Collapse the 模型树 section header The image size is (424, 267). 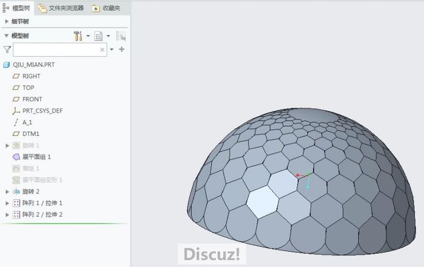tap(6, 36)
